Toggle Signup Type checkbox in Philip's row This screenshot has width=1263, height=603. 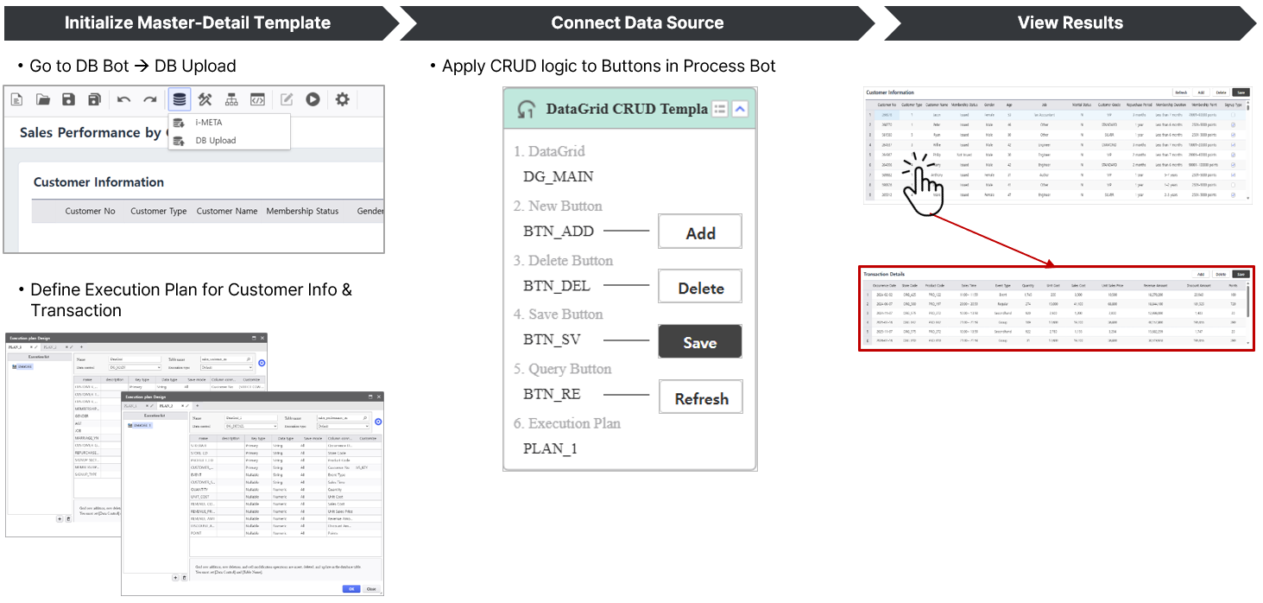[1233, 155]
